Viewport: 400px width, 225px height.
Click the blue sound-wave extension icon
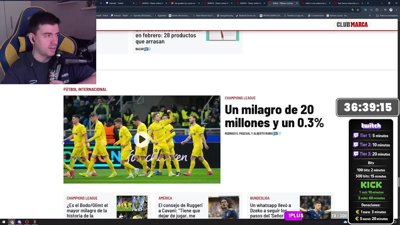tap(371, 10)
